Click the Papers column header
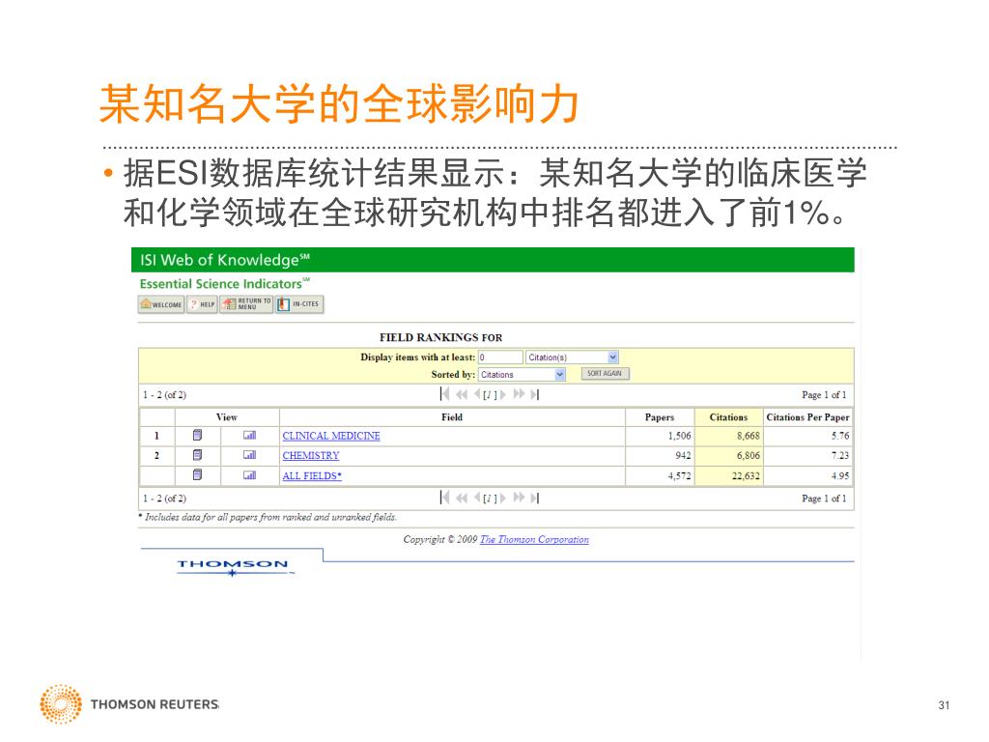 [659, 417]
